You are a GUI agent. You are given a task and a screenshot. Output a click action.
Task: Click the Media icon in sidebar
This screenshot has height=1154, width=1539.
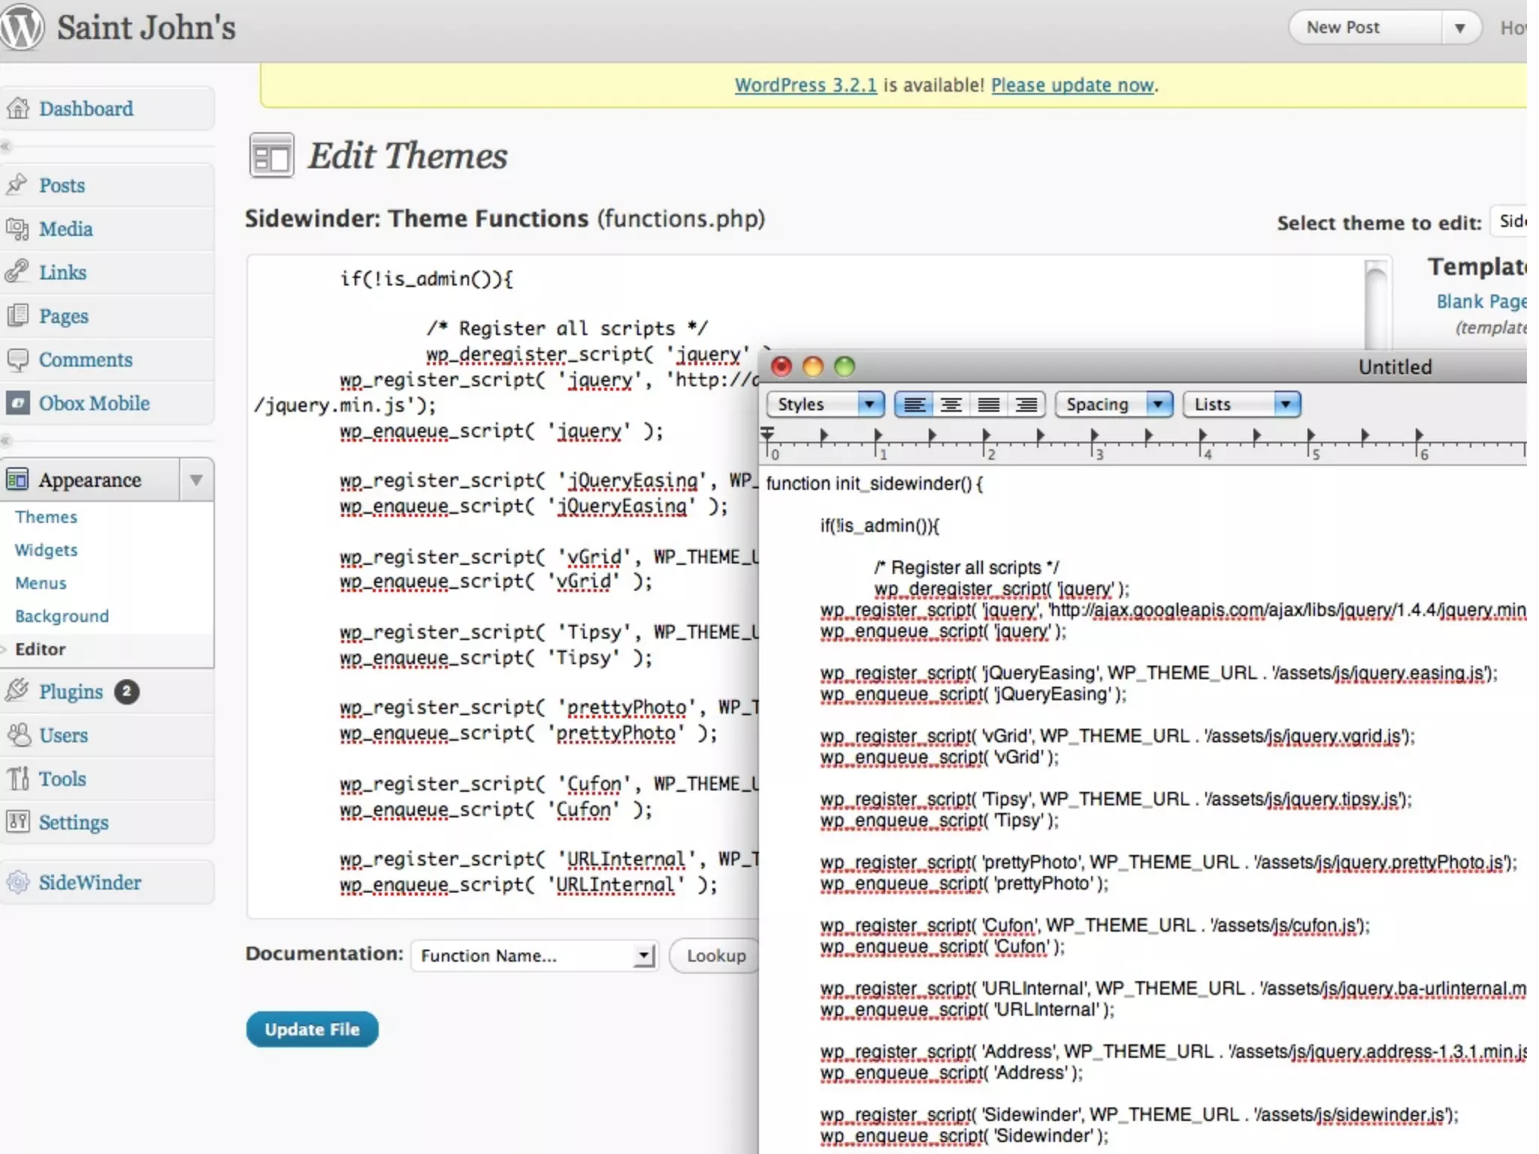(17, 229)
